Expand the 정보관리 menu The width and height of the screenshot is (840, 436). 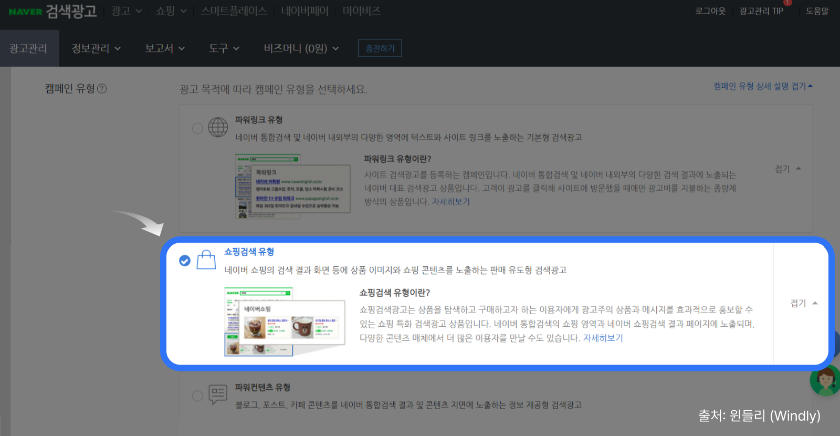(96, 48)
